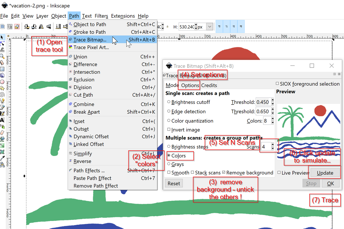Click the Reset button in Trace Bitmap

pyautogui.click(x=174, y=183)
